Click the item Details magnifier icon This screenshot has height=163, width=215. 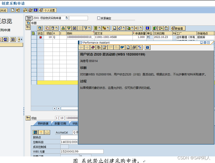40,28
